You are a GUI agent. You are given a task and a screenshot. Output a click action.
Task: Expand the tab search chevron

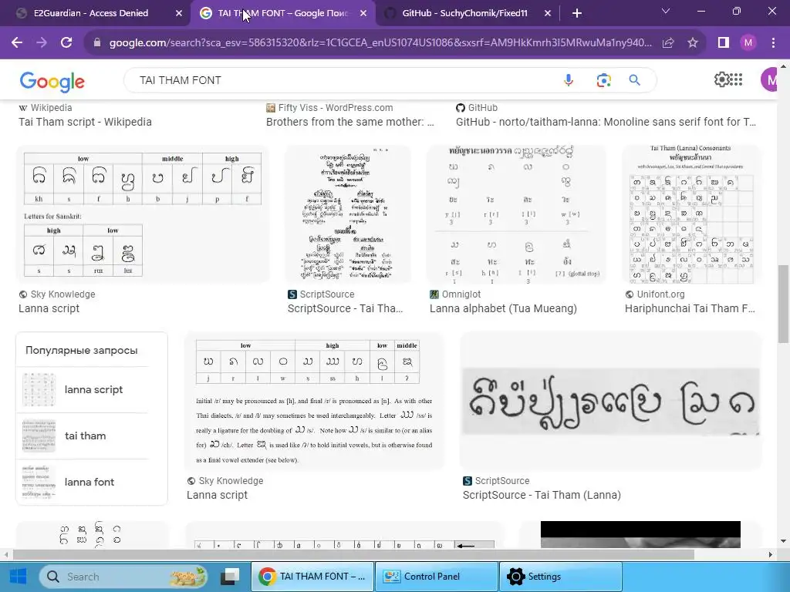coord(666,11)
